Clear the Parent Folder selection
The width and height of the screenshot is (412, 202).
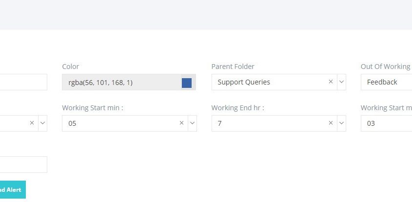coord(331,82)
